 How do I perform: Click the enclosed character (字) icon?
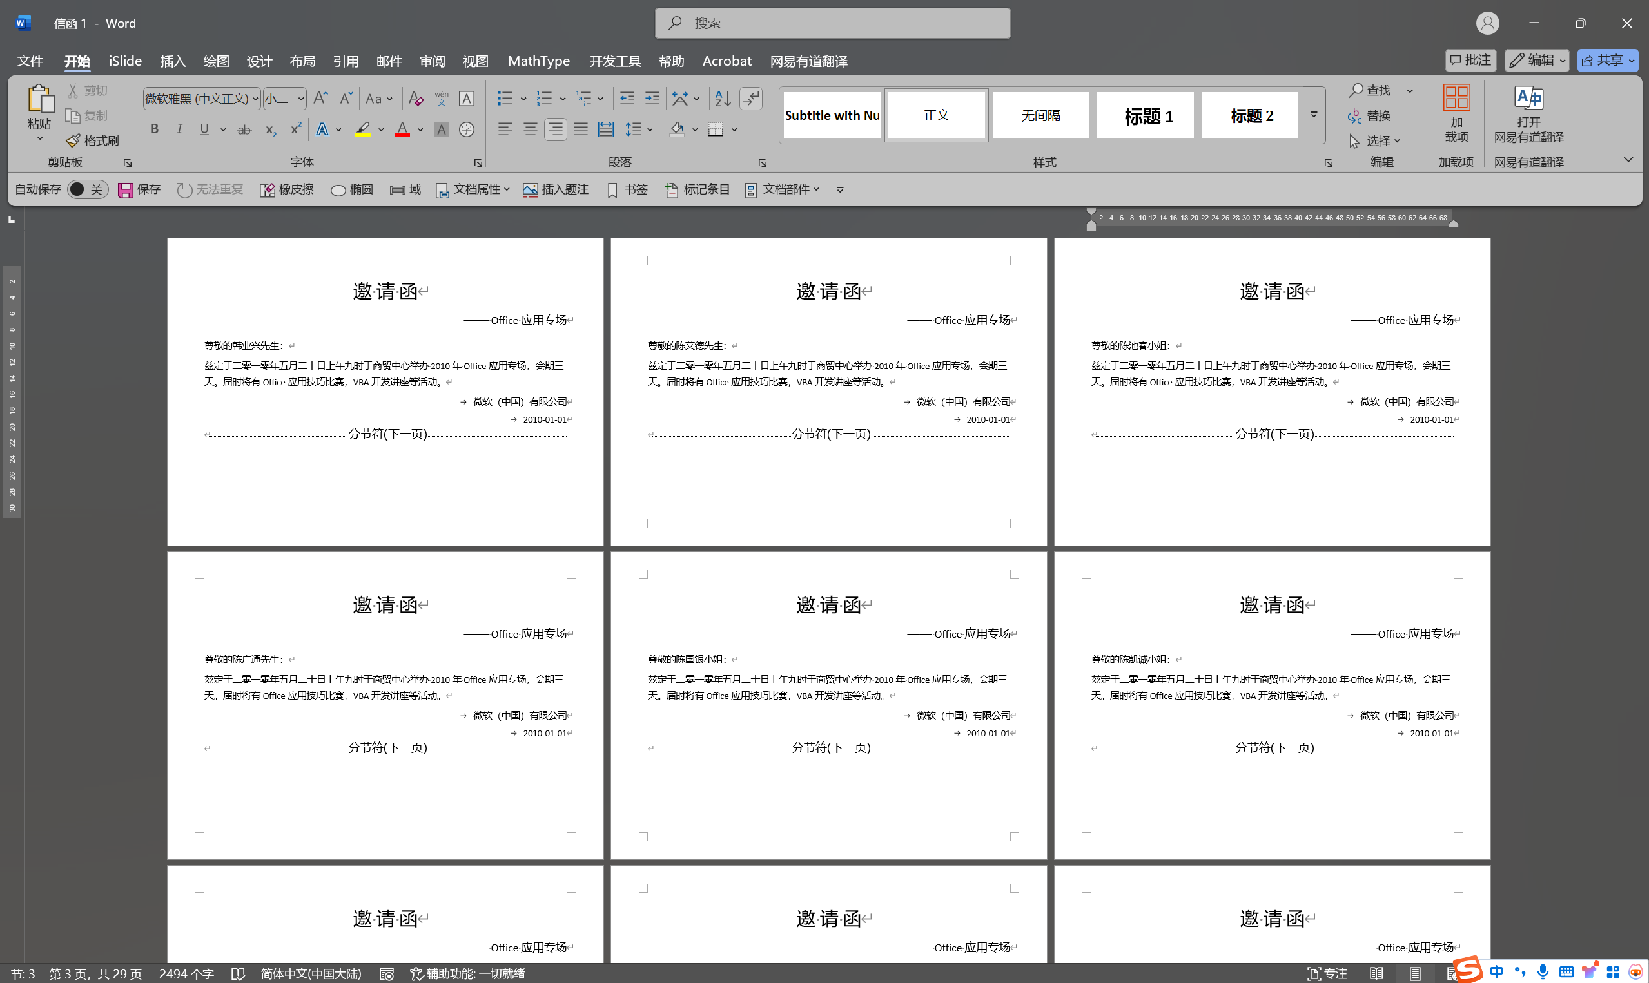467,129
